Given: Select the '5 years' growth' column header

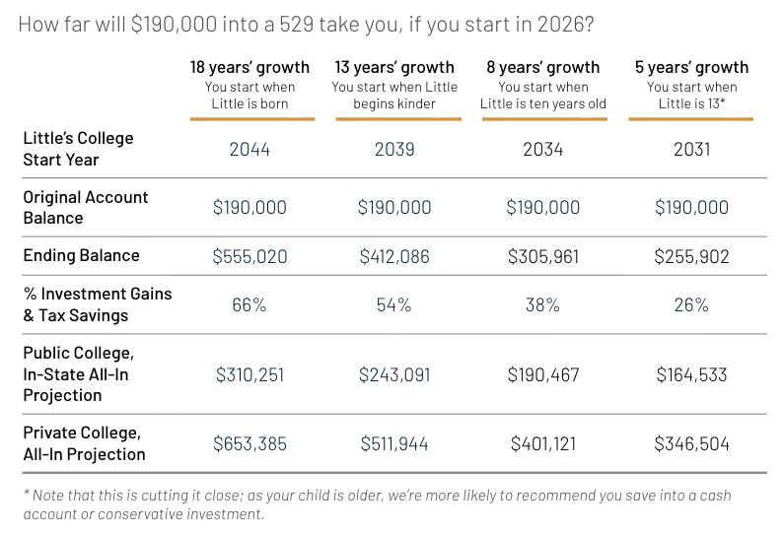Looking at the screenshot, I should 691,67.
